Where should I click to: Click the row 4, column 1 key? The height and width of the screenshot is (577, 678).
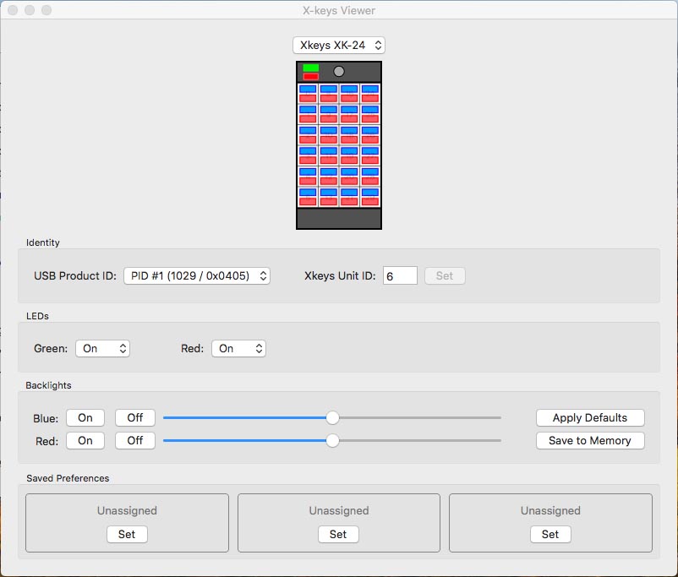308,155
